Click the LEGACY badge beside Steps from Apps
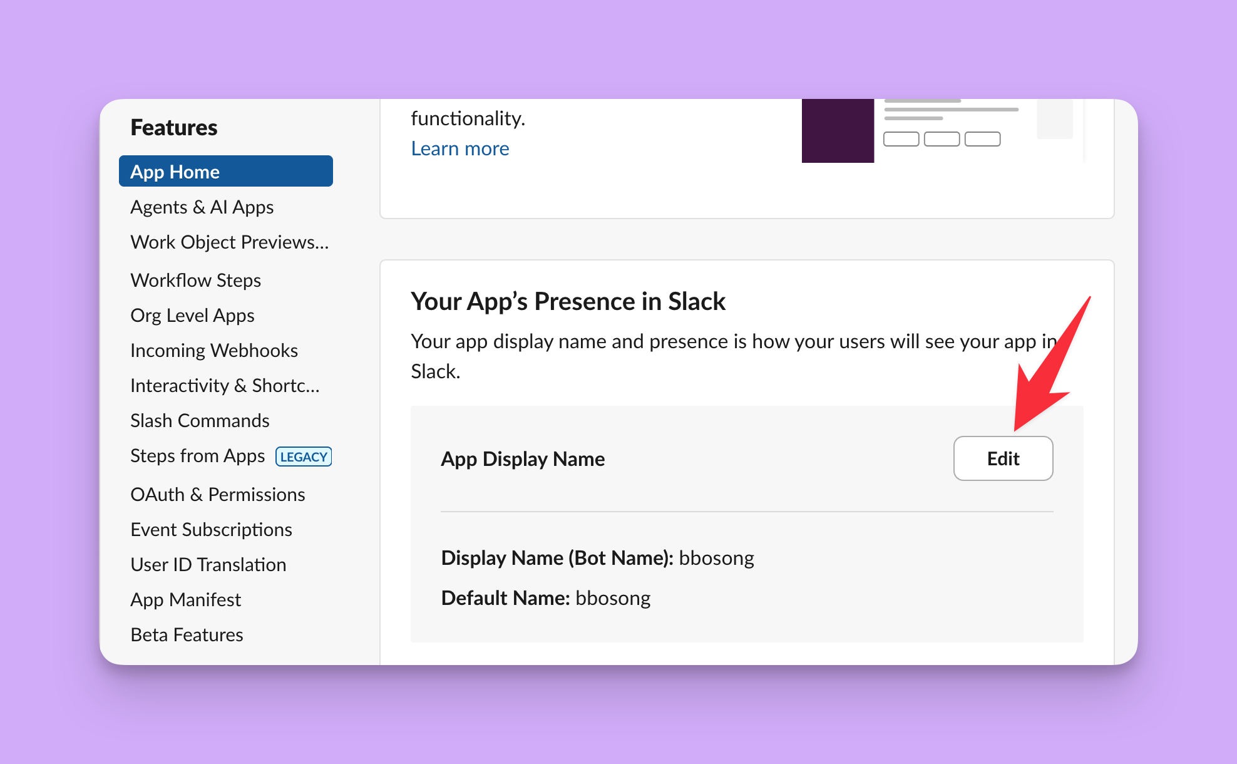The image size is (1237, 764). click(304, 457)
